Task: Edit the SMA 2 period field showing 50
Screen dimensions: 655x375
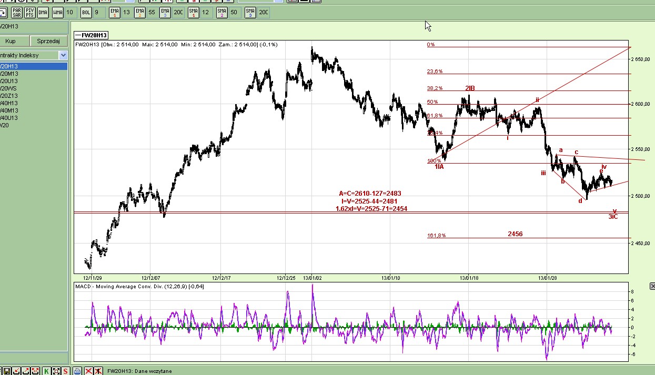Action: pyautogui.click(x=234, y=12)
